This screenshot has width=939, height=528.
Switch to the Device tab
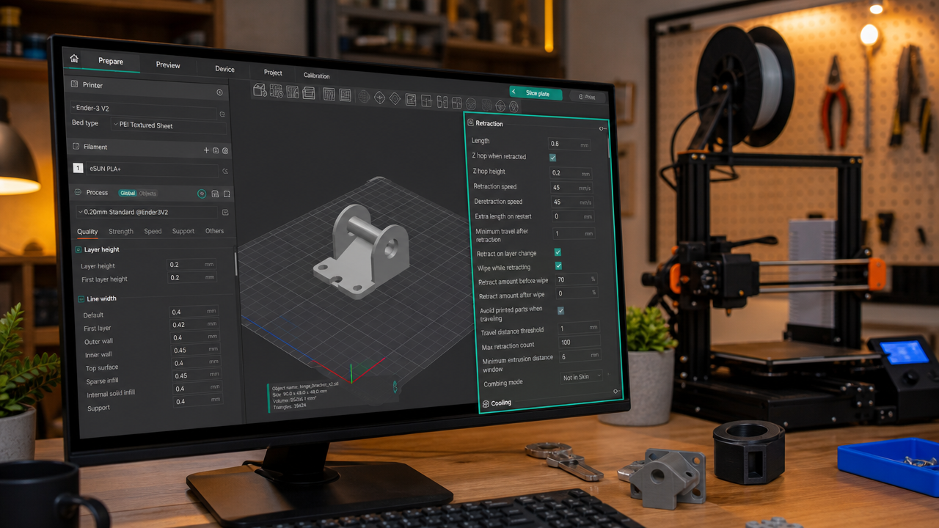coord(224,69)
